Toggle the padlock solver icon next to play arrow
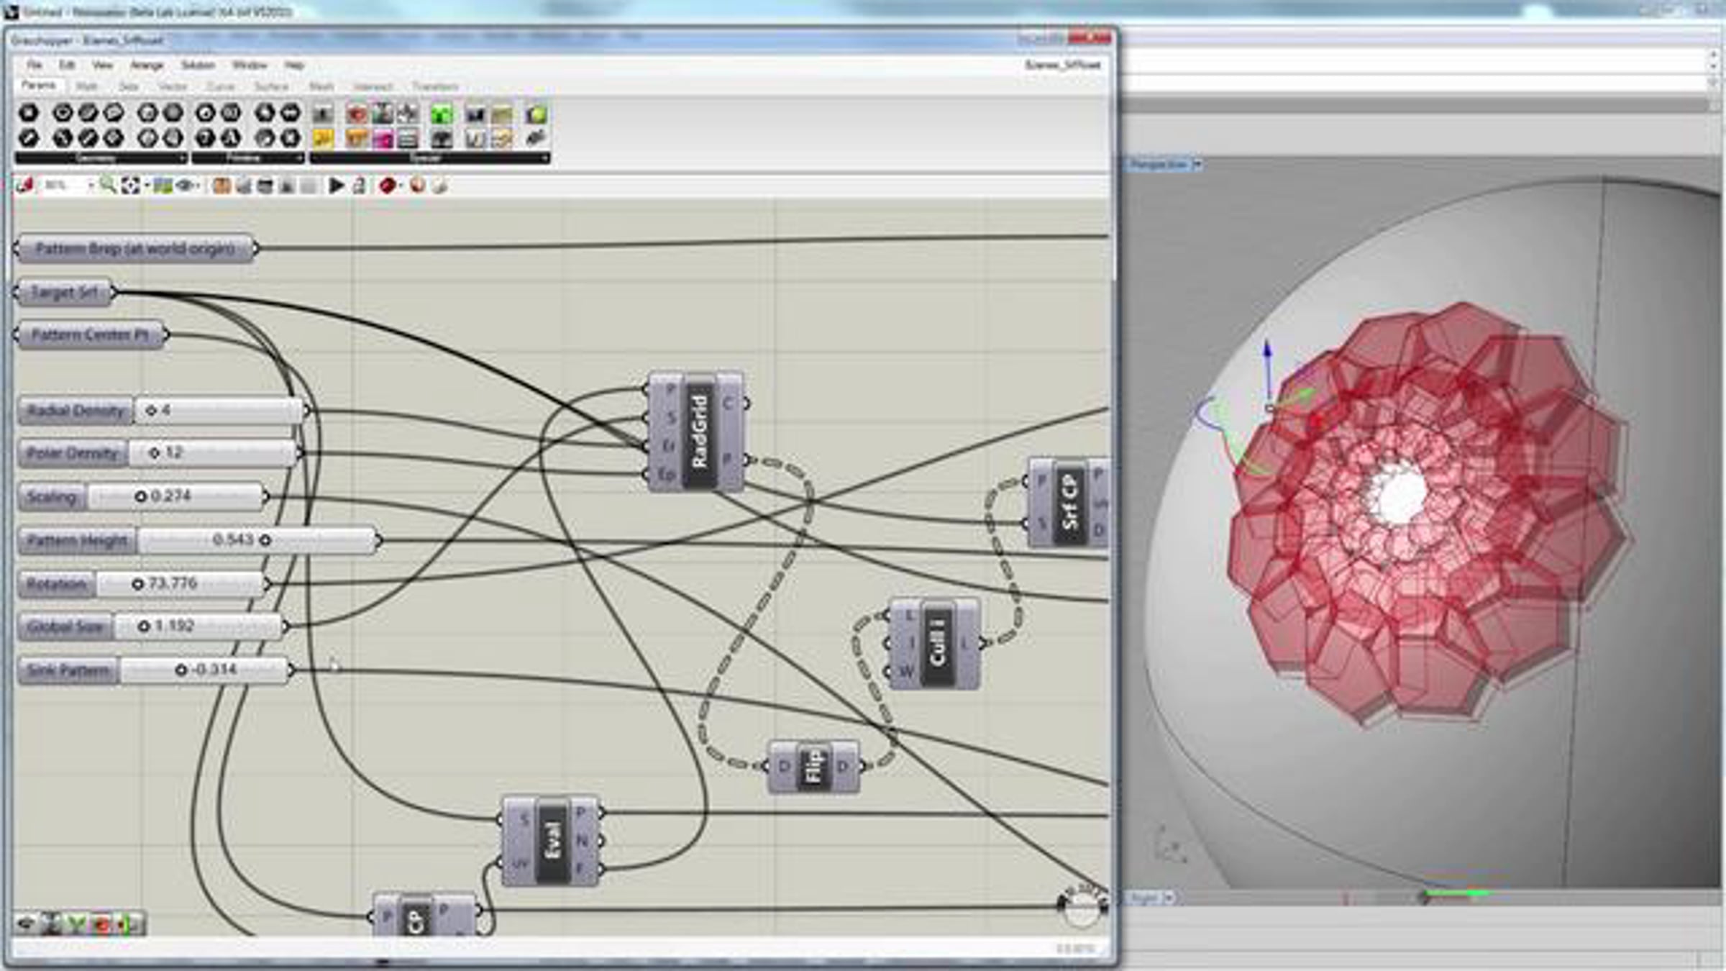 [359, 186]
